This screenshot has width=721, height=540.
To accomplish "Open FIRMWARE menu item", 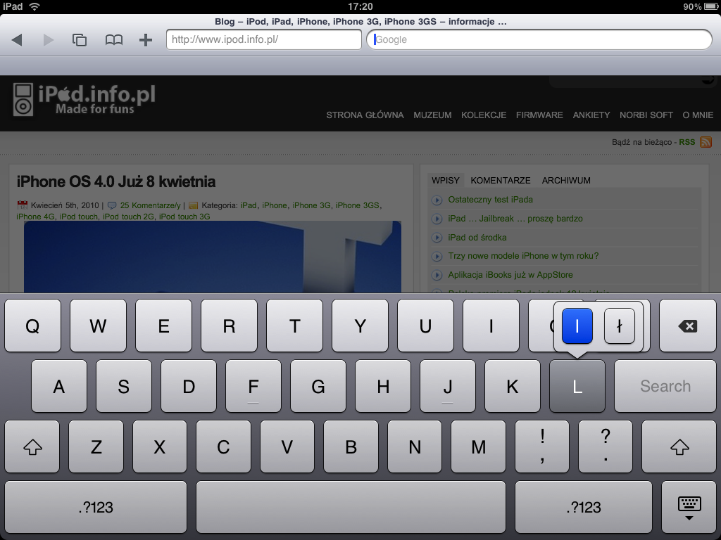I will (x=539, y=115).
